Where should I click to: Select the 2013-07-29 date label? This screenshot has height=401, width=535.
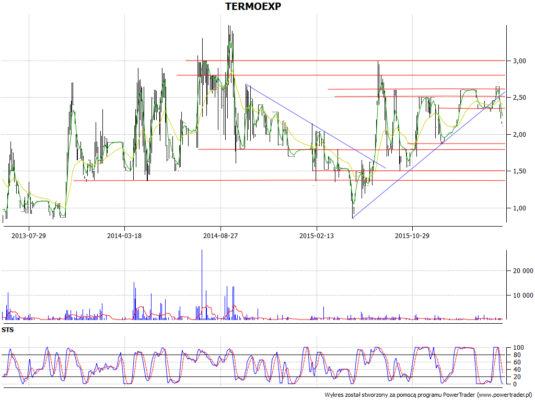tap(29, 235)
